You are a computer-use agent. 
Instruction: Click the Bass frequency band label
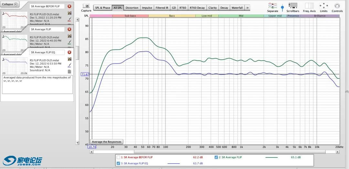[x=172, y=16]
